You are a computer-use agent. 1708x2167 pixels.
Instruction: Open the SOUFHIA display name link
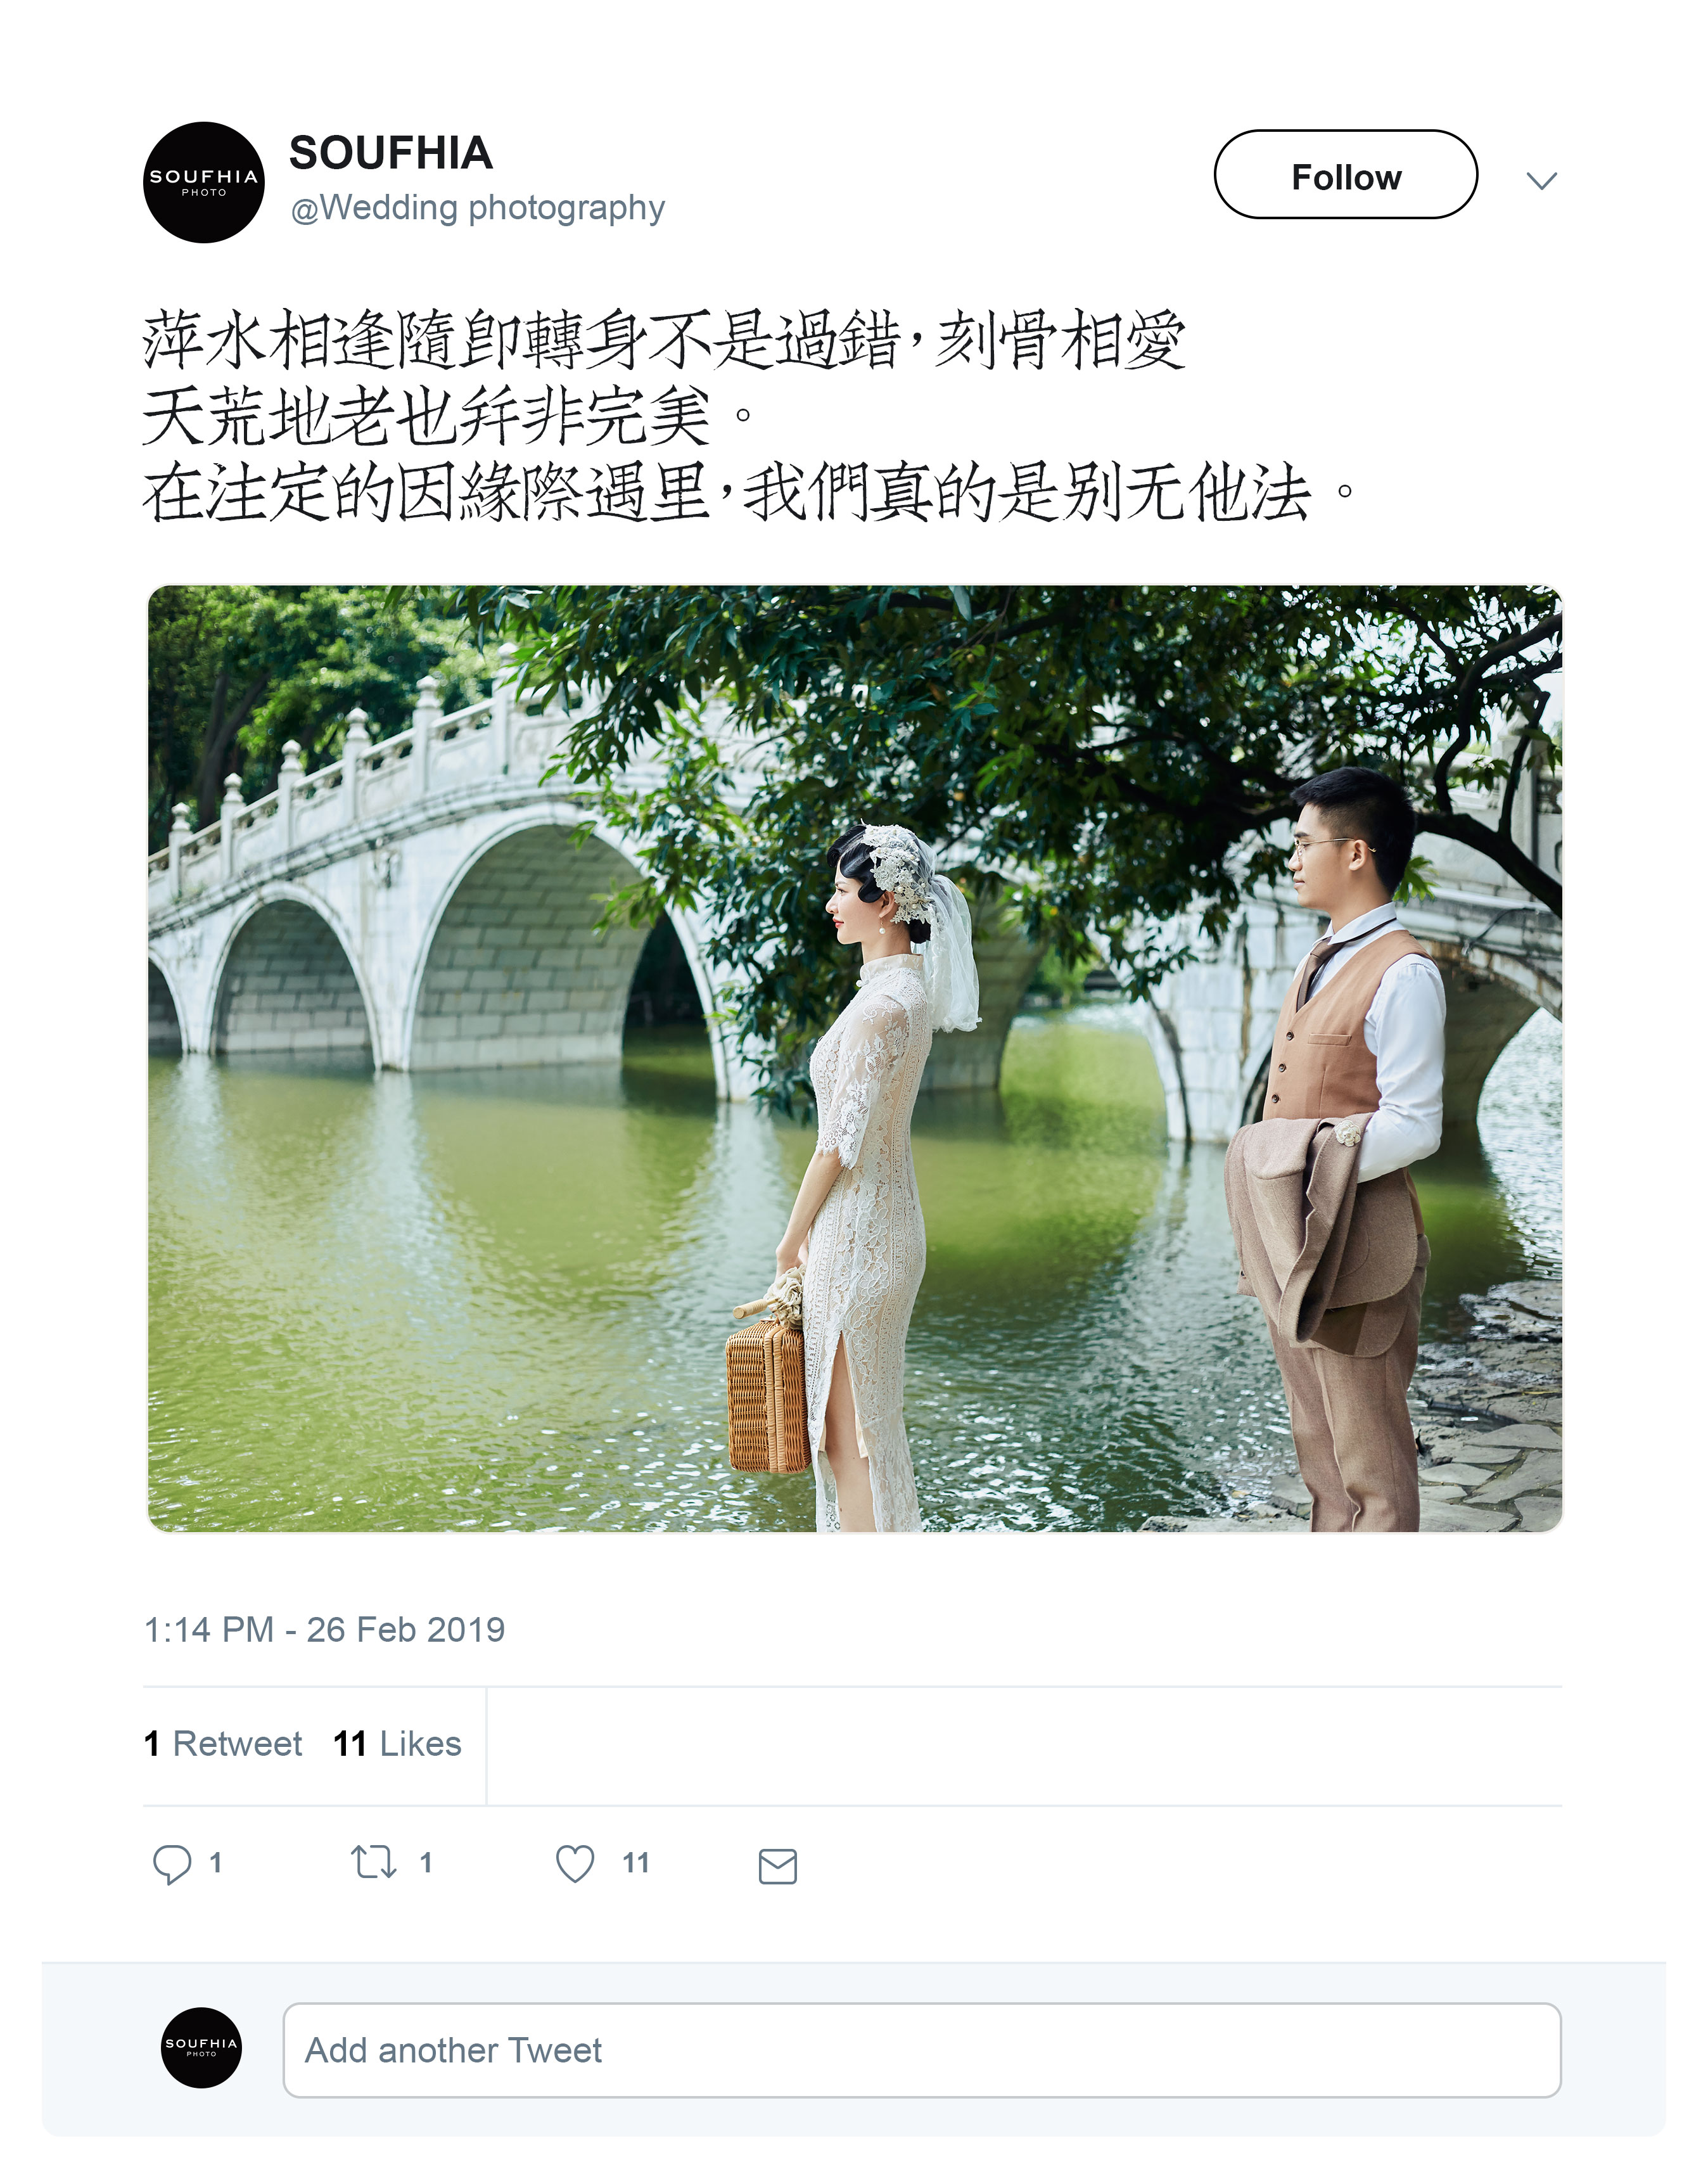390,153
